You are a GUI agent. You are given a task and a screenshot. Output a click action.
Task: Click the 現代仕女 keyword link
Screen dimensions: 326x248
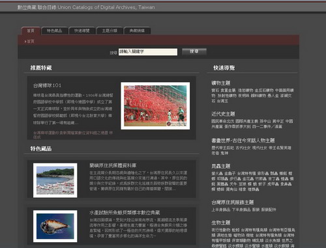coord(259,148)
